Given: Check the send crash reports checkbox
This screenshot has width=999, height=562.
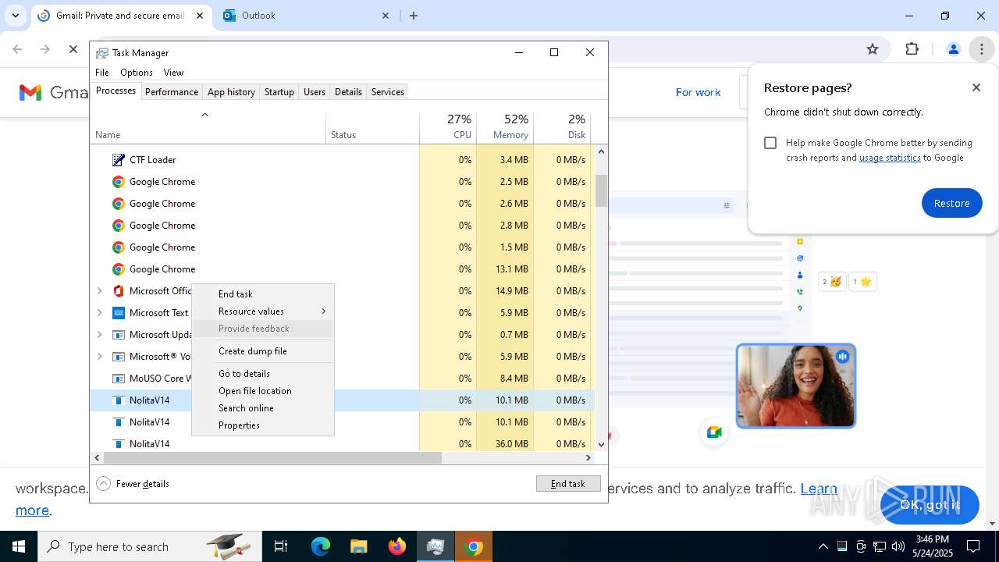Looking at the screenshot, I should 770,143.
